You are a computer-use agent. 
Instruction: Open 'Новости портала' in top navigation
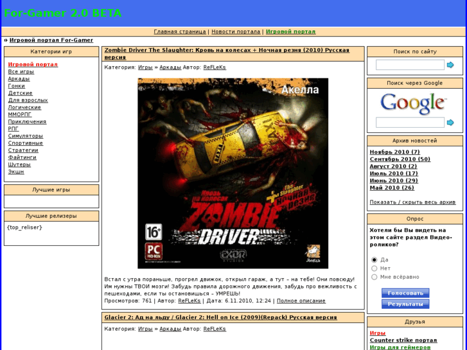[236, 31]
